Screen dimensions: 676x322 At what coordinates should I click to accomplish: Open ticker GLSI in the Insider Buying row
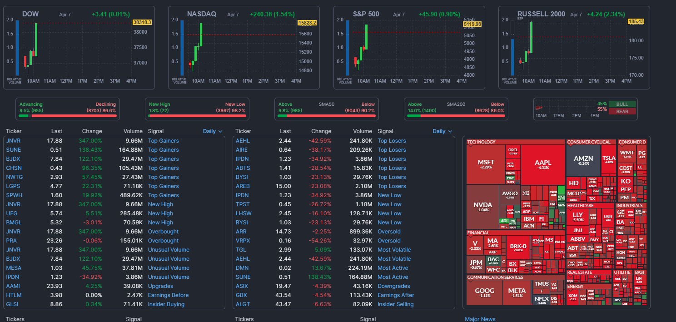click(x=13, y=304)
